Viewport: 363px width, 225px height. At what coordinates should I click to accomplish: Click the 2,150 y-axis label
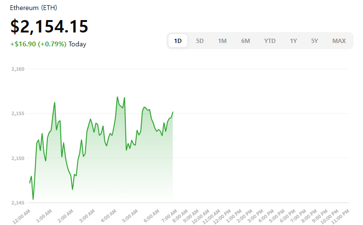pyautogui.click(x=18, y=158)
